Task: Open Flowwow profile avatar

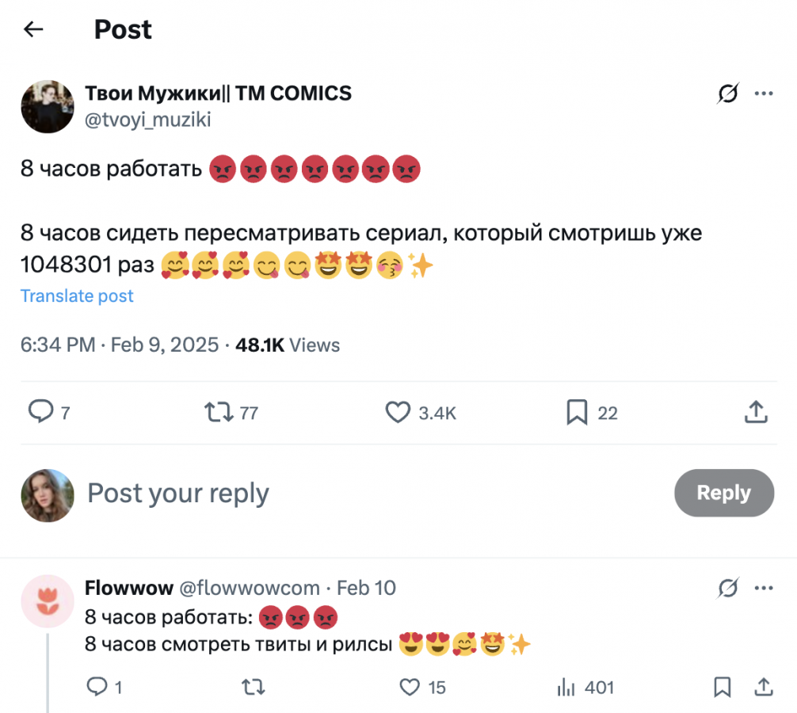Action: point(47,601)
